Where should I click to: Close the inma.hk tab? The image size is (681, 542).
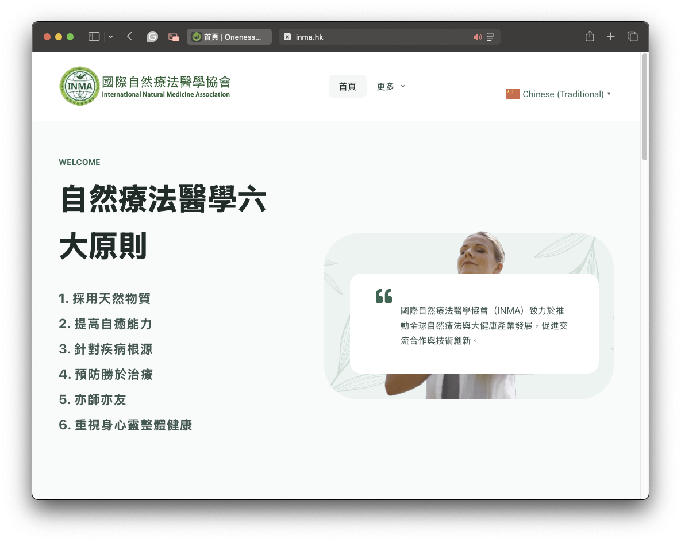(x=287, y=36)
